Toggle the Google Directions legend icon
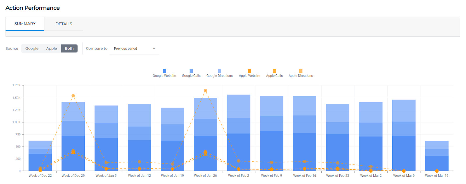 pyautogui.click(x=220, y=71)
